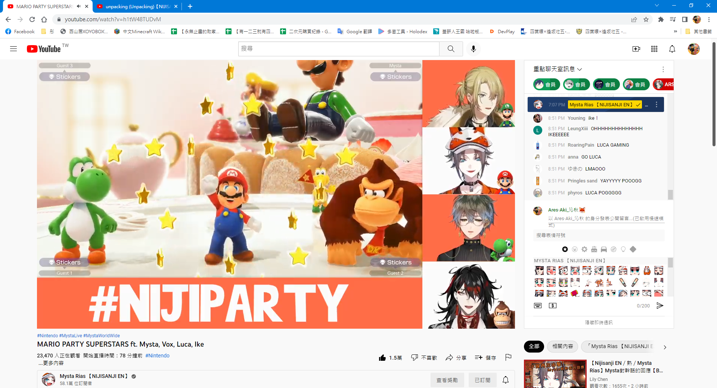Viewport: 717px width, 388px height.
Task: Click the 分享 share button
Action: tap(456, 357)
